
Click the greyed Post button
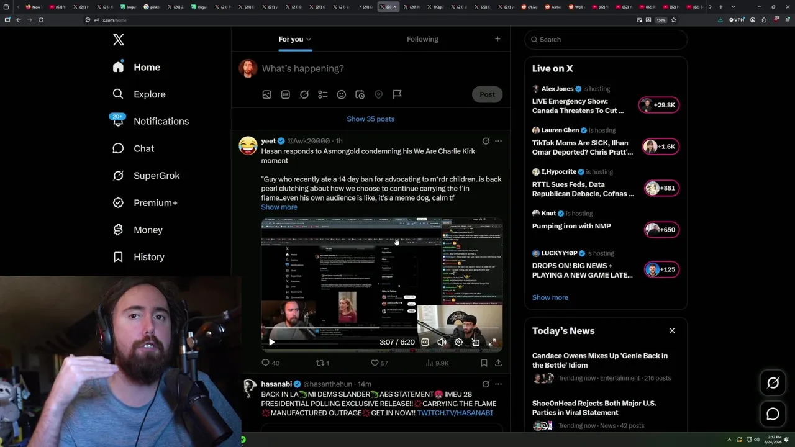coord(487,94)
